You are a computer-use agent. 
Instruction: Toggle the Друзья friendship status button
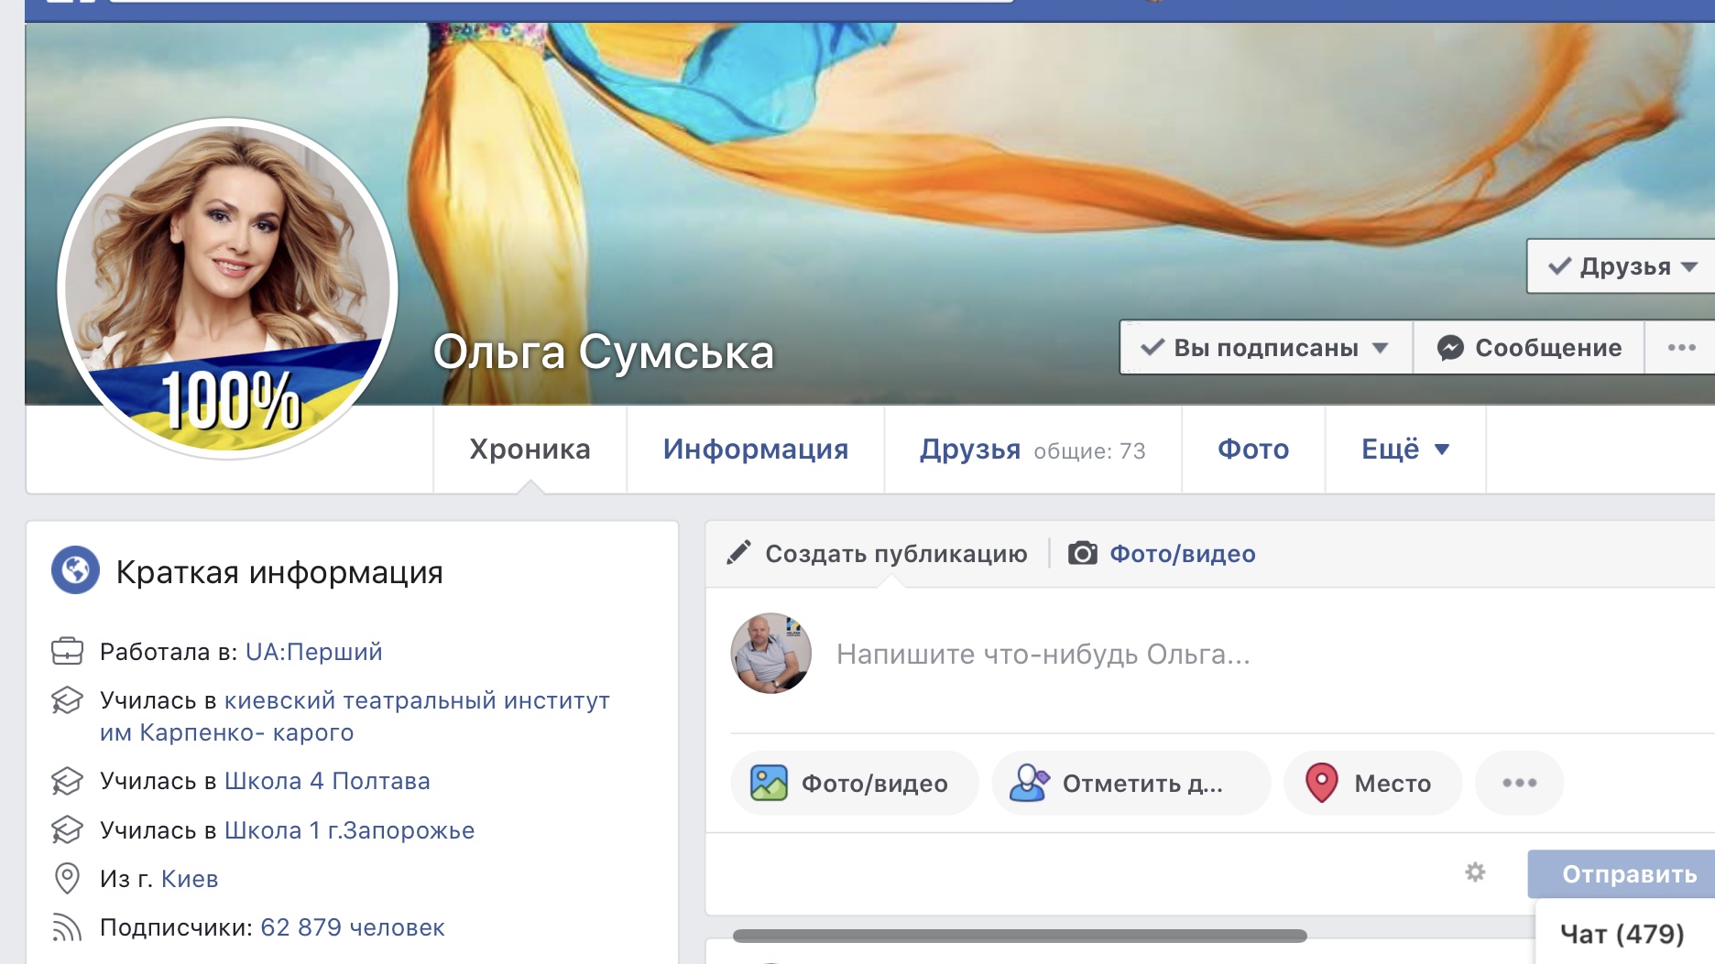1622,266
